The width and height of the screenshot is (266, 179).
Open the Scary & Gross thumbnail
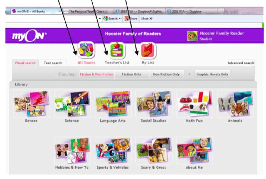[154, 150]
